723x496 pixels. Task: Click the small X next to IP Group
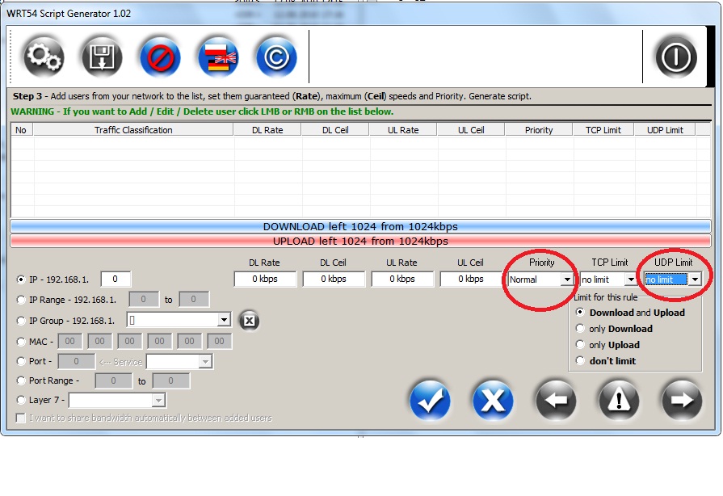point(249,321)
